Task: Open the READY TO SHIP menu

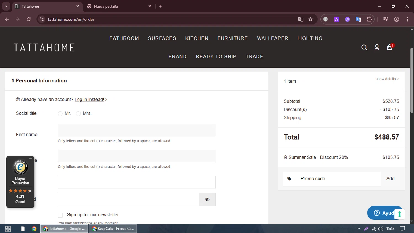Action: click(216, 57)
